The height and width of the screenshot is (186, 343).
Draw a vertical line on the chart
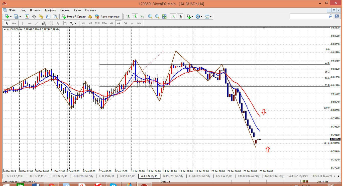23,23
